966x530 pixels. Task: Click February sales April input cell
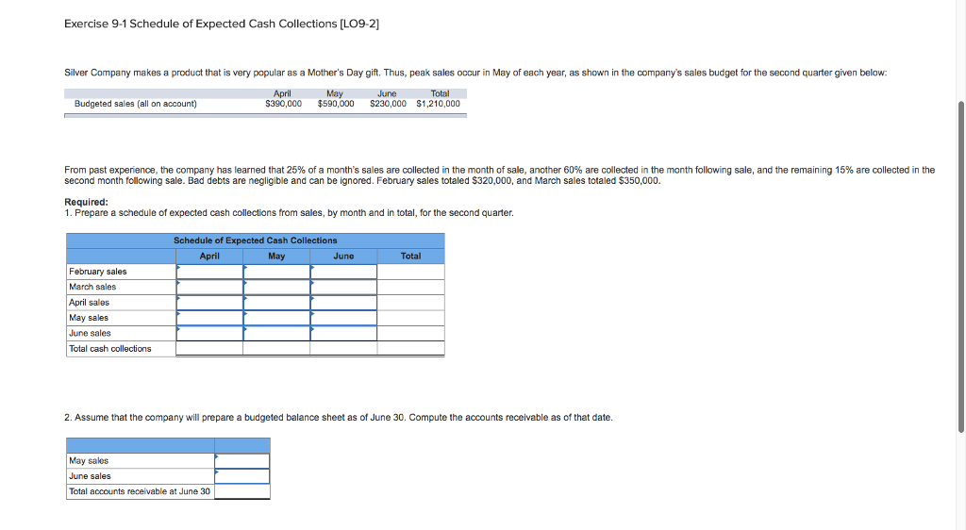click(x=209, y=272)
